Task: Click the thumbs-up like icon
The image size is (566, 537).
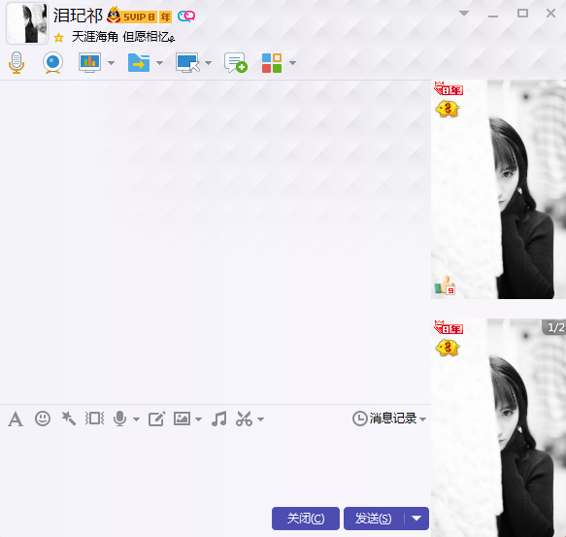Action: pyautogui.click(x=445, y=285)
